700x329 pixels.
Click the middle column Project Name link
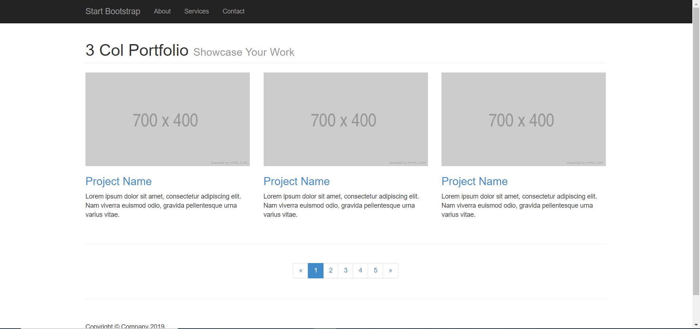[297, 181]
